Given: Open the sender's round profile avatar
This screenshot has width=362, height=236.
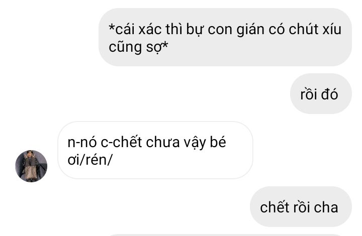Looking at the screenshot, I should pyautogui.click(x=31, y=166).
